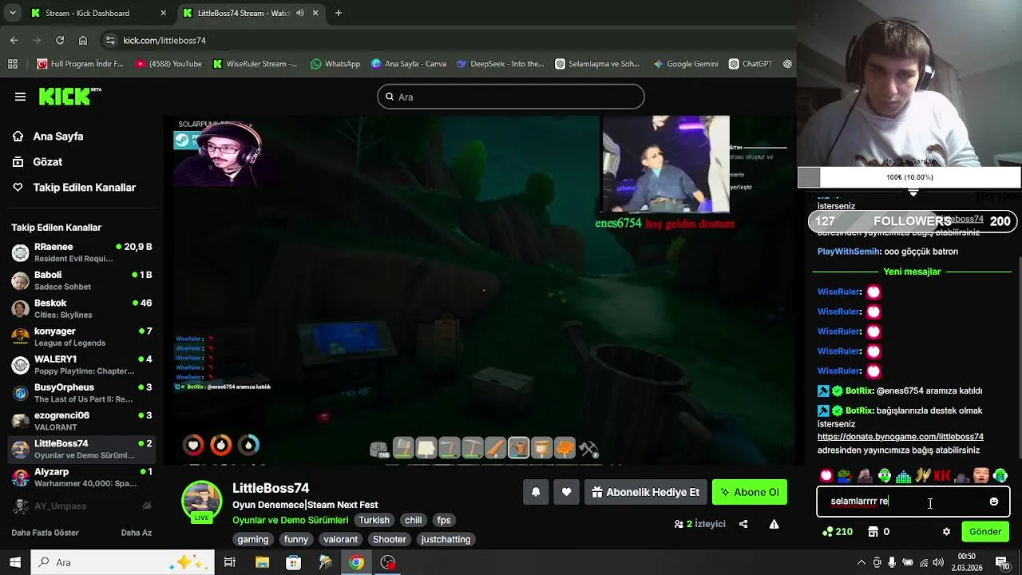Insert the Pepe rose emote
Image resolution: width=1022 pixels, height=575 pixels.
pyautogui.click(x=846, y=476)
